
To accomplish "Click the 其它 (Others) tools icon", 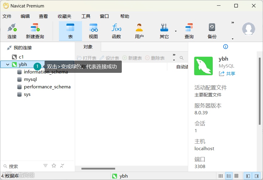I will [164, 31].
